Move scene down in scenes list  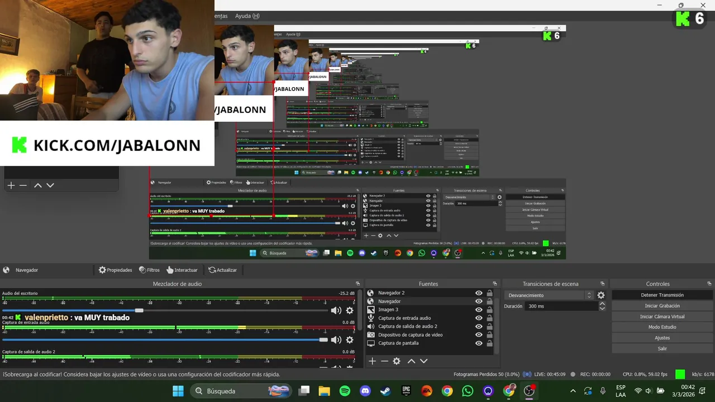point(50,185)
